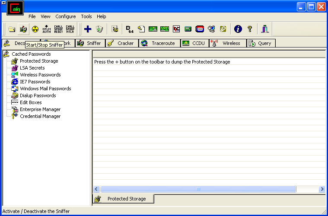Open the RSA SecurID token calculator icon
This screenshot has height=216, width=328.
[200, 29]
